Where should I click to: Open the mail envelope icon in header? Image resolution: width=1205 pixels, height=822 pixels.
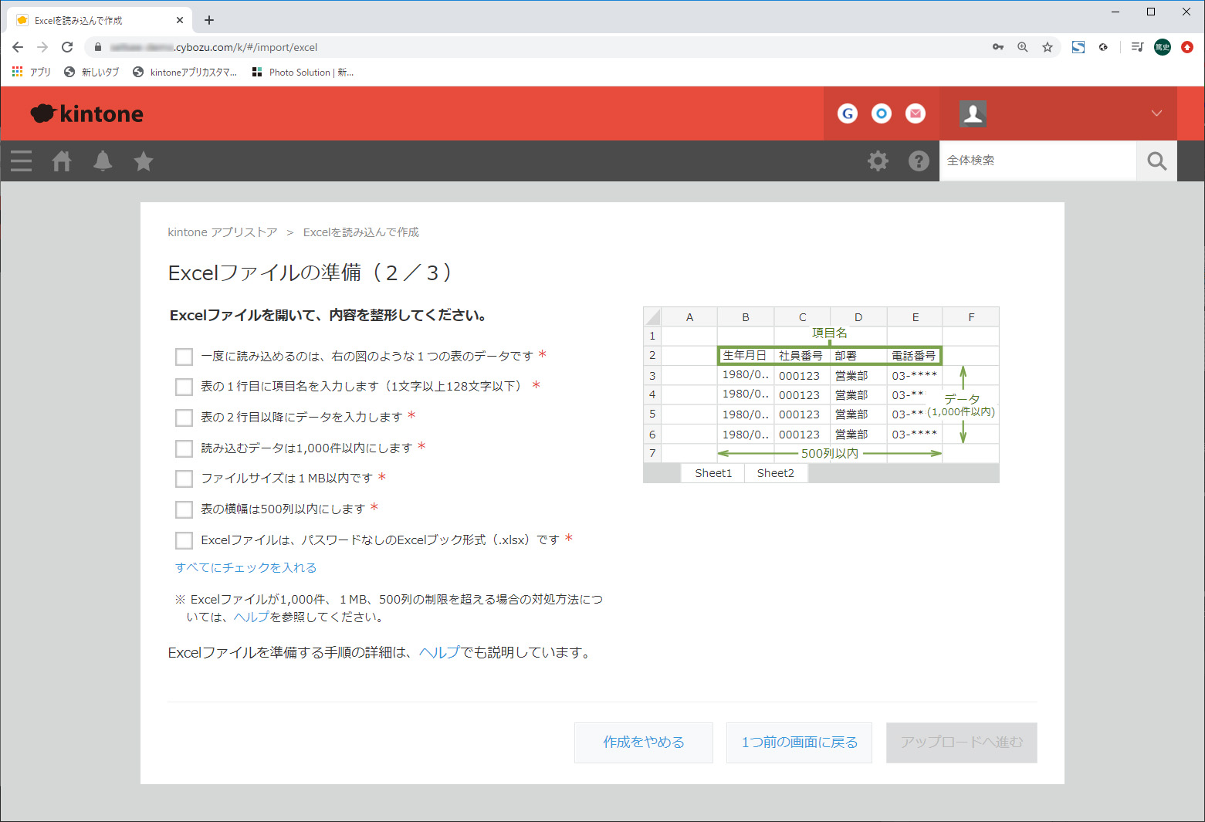coord(916,113)
